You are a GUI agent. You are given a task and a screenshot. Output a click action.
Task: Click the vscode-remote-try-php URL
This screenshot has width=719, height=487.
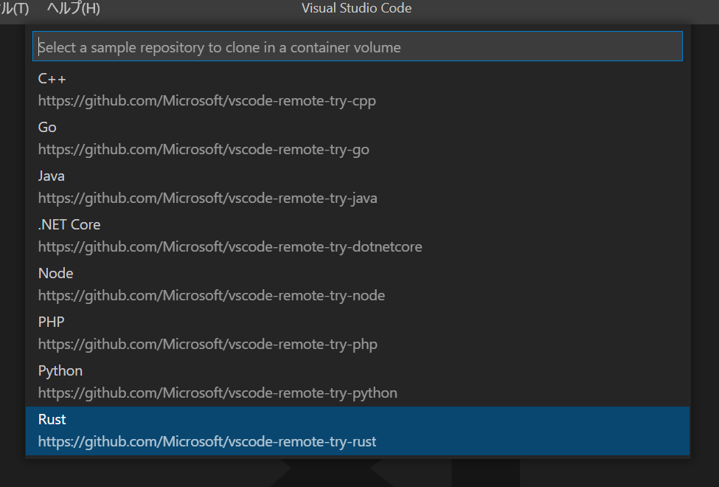pos(208,345)
